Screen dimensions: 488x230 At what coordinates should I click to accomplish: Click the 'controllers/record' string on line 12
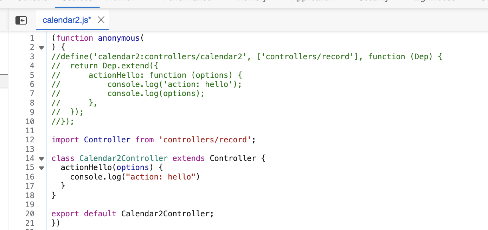205,140
